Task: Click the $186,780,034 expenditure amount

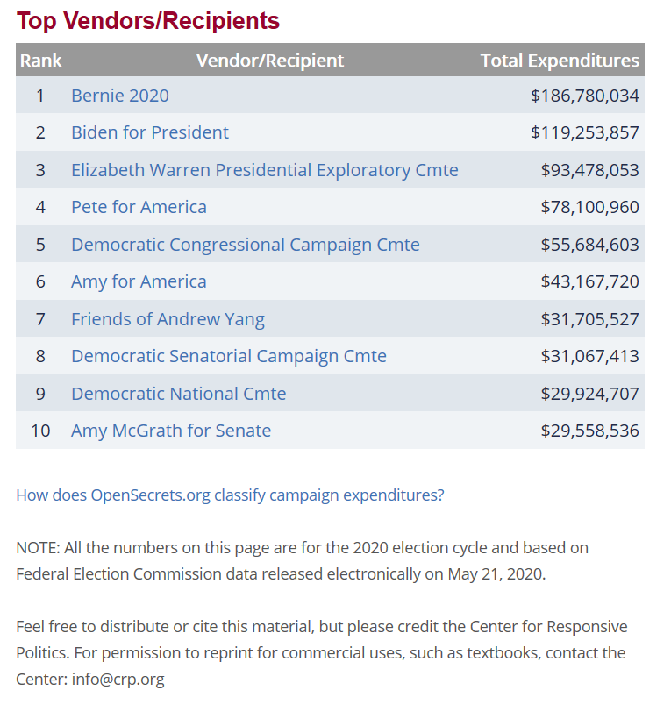Action: tap(584, 96)
